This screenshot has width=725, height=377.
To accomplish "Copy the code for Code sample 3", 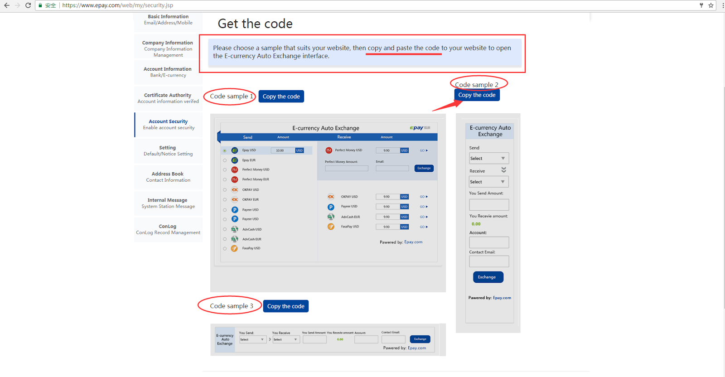I will 285,306.
